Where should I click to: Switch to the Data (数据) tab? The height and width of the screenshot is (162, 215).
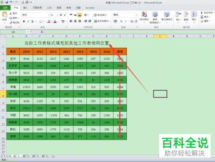click(x=59, y=8)
